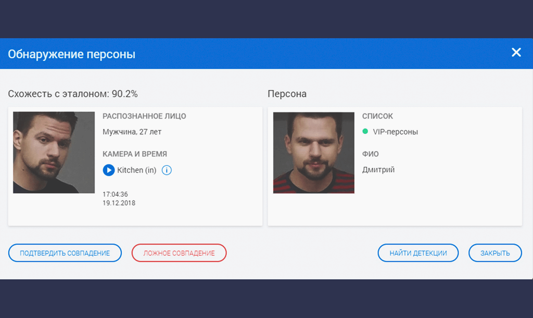Dismiss dialog using the Закрыть button
The width and height of the screenshot is (533, 318).
[495, 253]
